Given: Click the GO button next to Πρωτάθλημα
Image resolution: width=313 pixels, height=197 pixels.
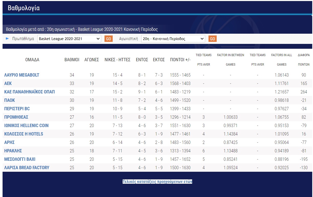Looking at the screenshot, I should coord(108,39).
